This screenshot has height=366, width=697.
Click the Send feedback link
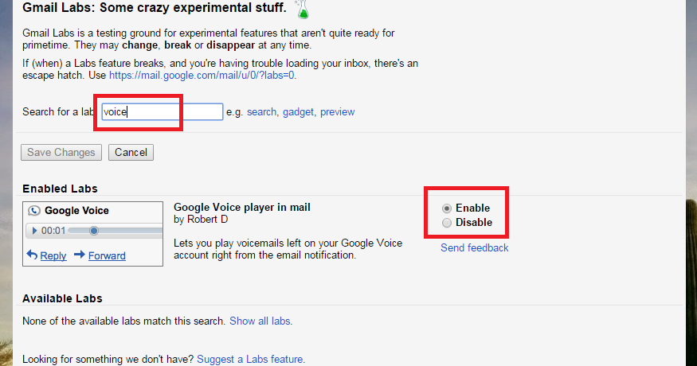[x=474, y=248]
